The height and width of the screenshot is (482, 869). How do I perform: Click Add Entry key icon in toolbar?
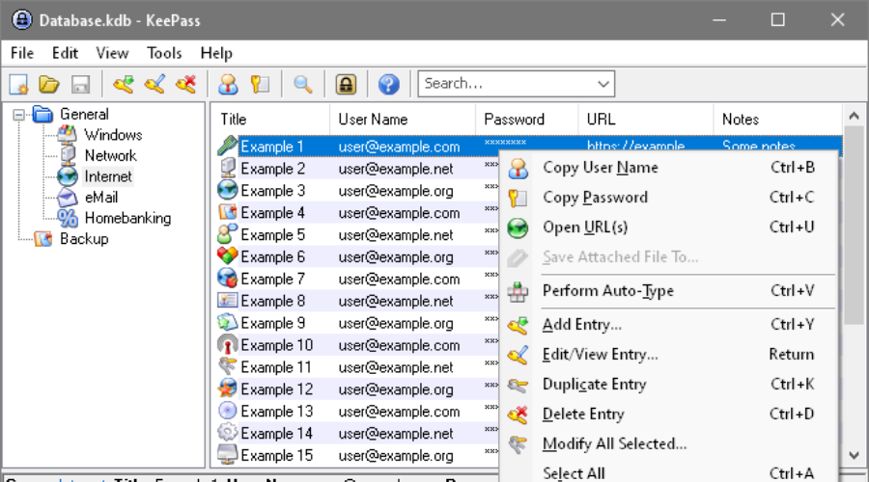pos(123,84)
